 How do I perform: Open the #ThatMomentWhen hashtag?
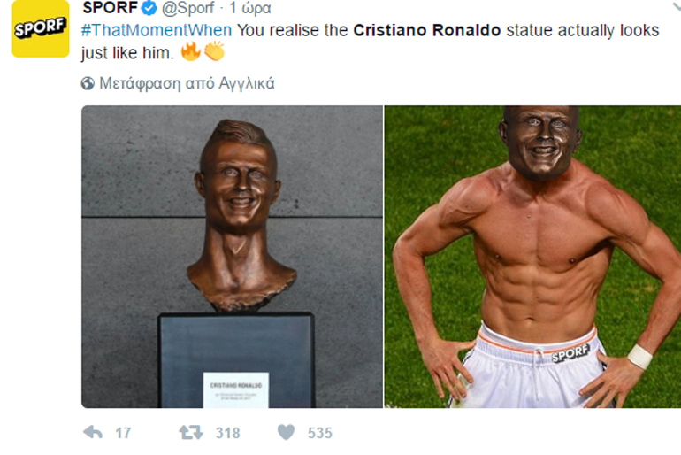pos(157,30)
